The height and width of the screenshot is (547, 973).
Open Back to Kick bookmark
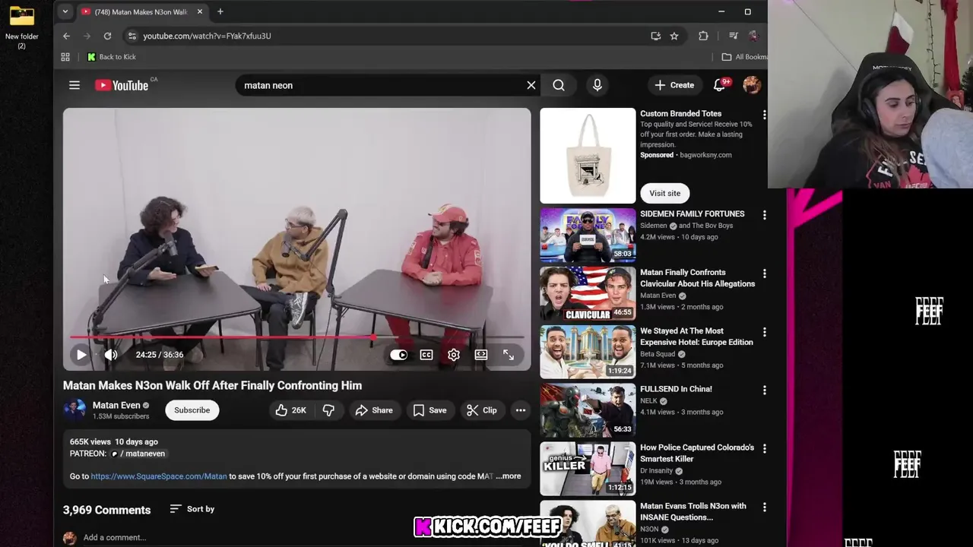click(x=112, y=57)
